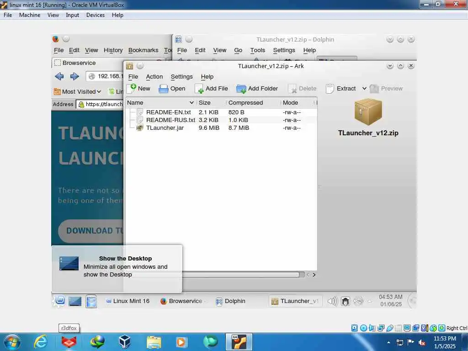The height and width of the screenshot is (351, 468).
Task: Open Dolphin's View menu
Action: (219, 50)
